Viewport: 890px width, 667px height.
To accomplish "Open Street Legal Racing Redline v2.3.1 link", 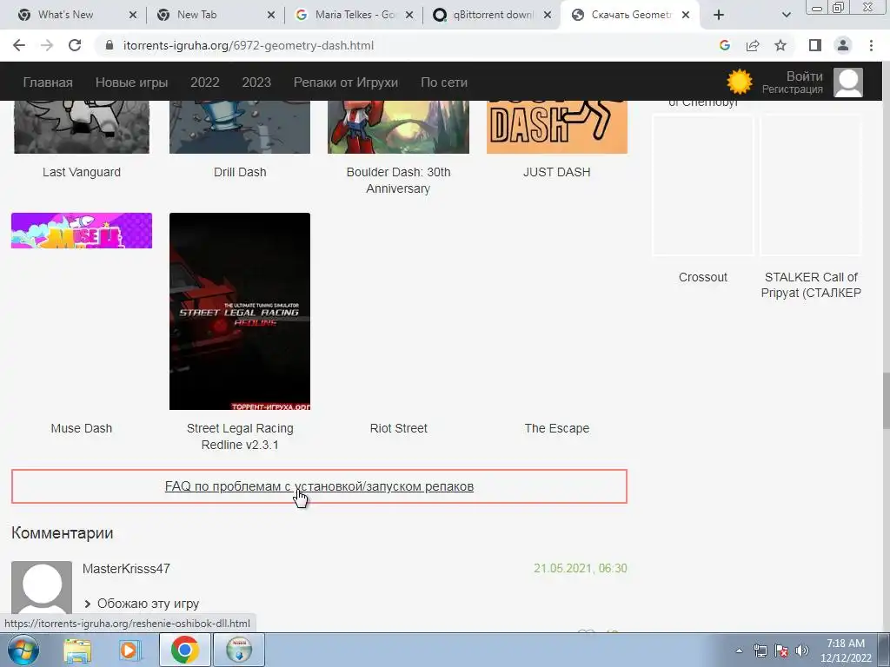I will 240,436.
